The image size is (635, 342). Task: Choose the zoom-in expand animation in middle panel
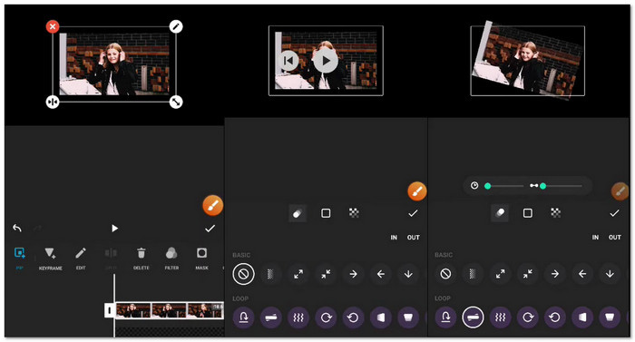pos(298,274)
